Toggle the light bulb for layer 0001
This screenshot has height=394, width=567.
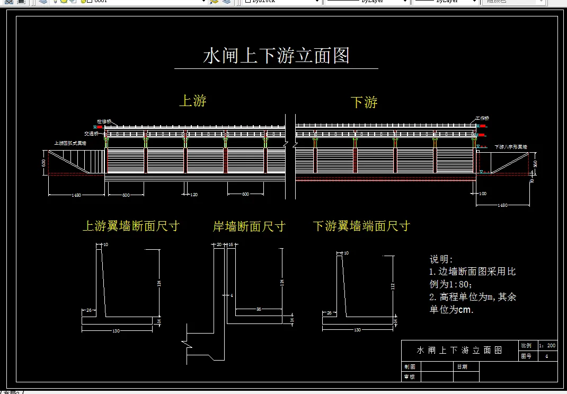[x=56, y=3]
